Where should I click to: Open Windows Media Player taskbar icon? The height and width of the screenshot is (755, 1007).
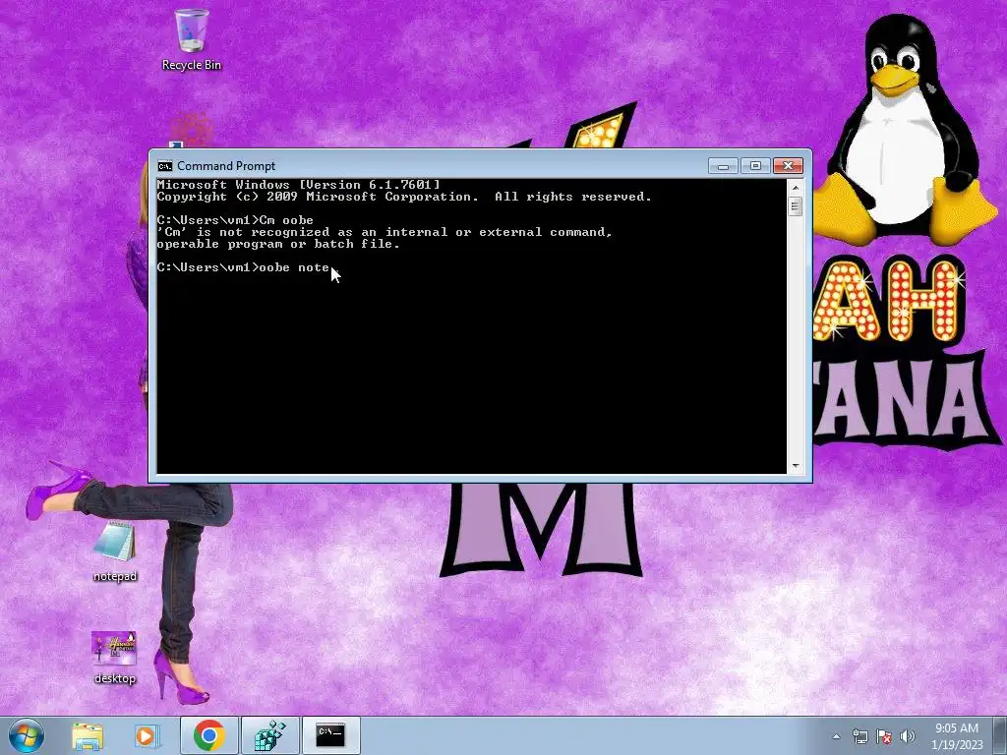pos(146,735)
